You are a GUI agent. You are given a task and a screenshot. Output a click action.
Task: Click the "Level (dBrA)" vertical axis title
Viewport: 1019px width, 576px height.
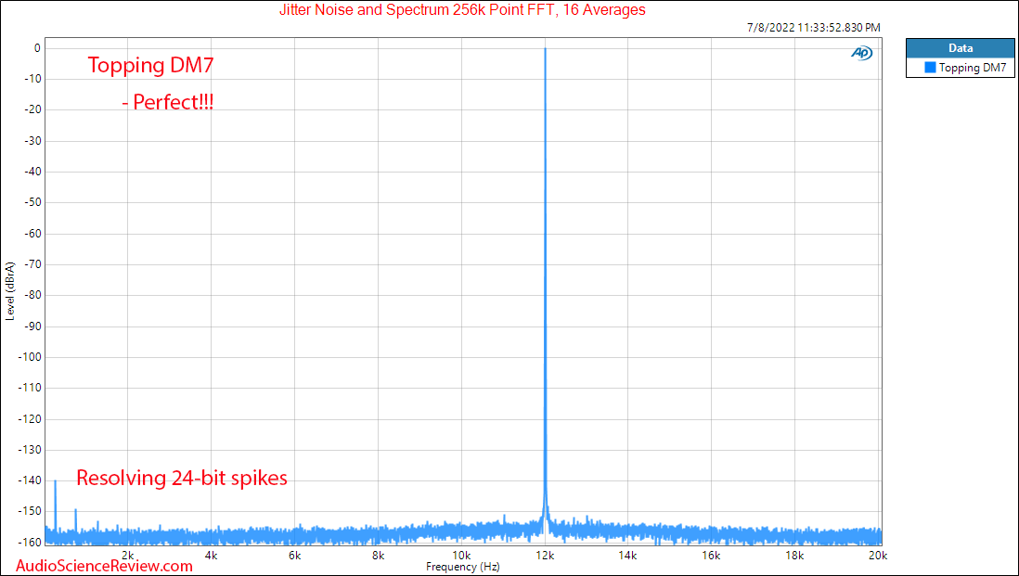click(10, 291)
